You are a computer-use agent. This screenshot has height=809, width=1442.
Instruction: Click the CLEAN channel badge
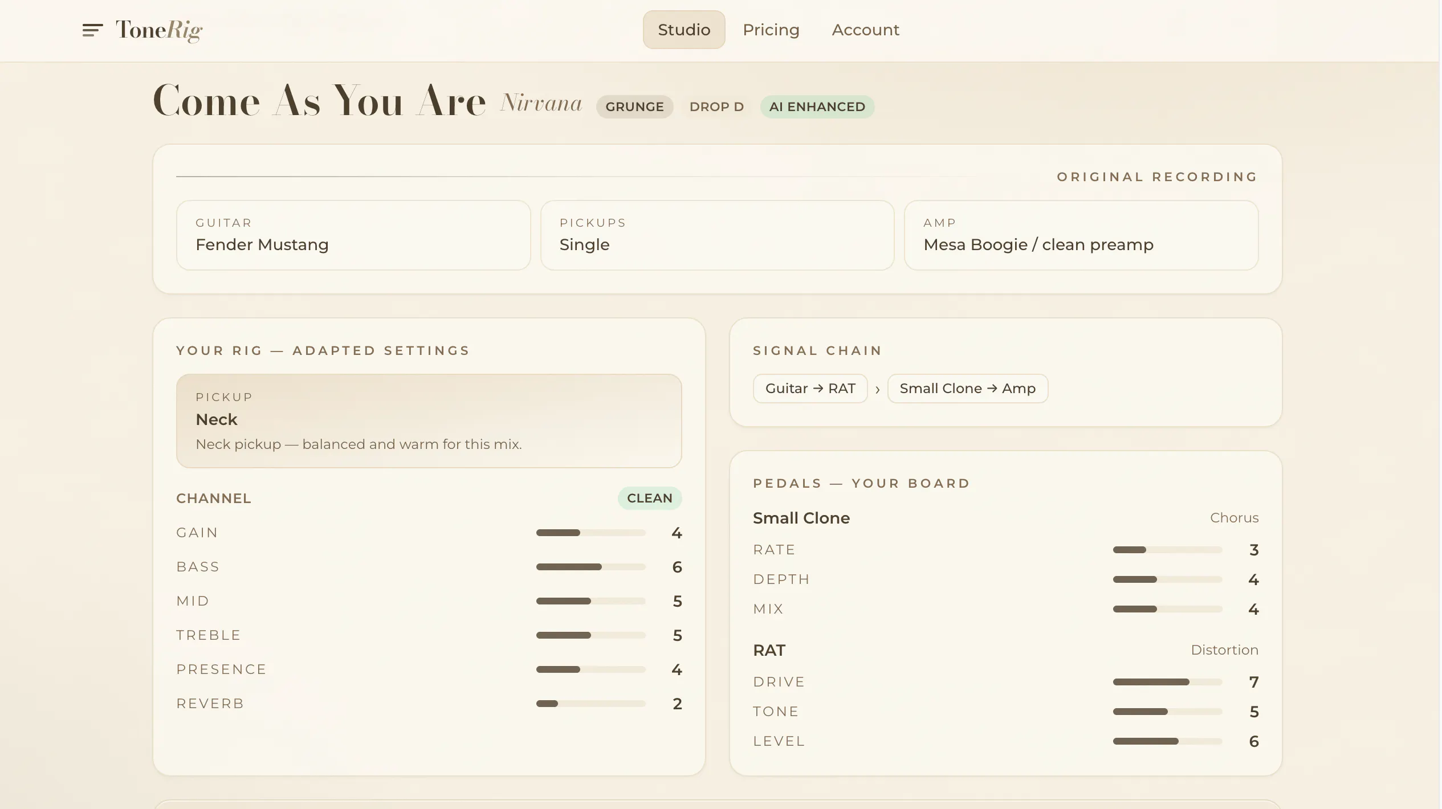point(650,498)
